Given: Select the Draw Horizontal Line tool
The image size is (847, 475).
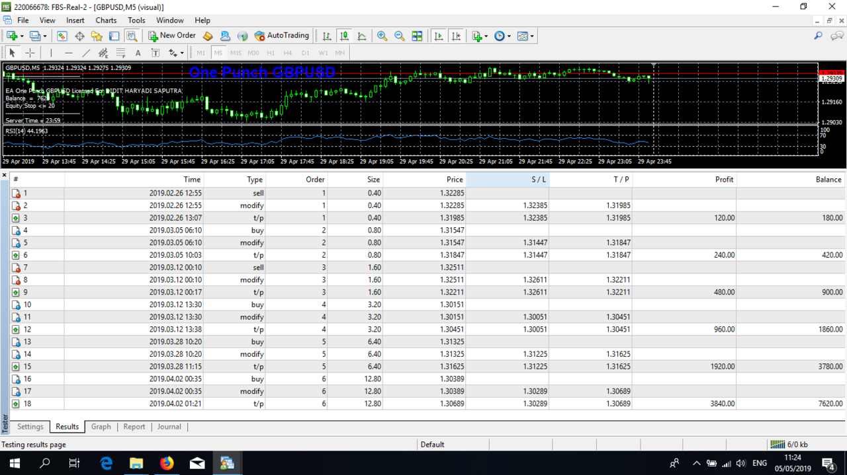Looking at the screenshot, I should 69,53.
